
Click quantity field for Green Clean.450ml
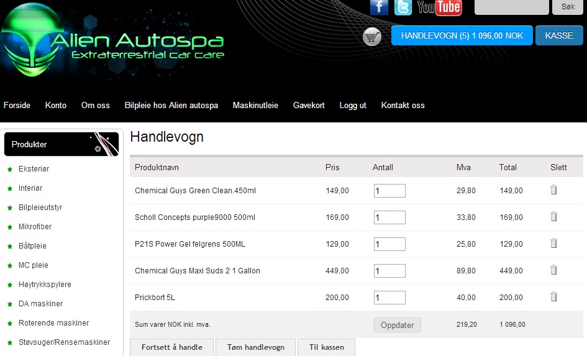click(x=389, y=191)
